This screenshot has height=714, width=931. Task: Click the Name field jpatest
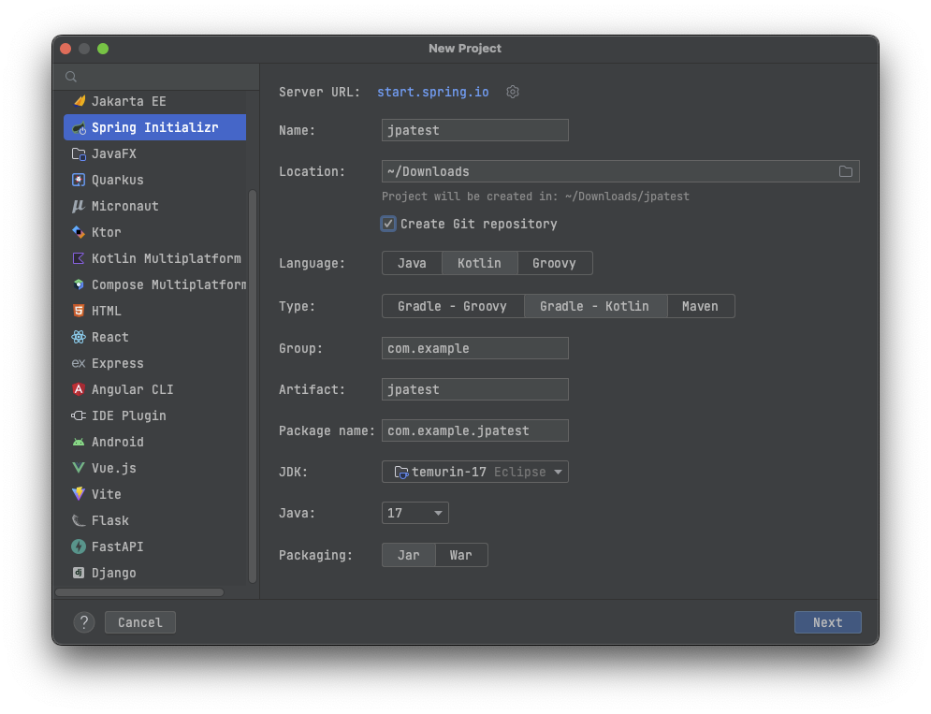[475, 130]
